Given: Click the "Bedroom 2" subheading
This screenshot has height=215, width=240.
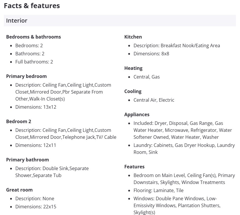Looking at the screenshot, I should coord(19,121).
